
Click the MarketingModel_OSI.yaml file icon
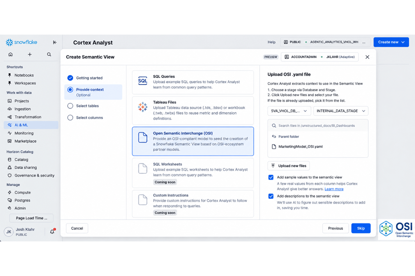tap(274, 147)
